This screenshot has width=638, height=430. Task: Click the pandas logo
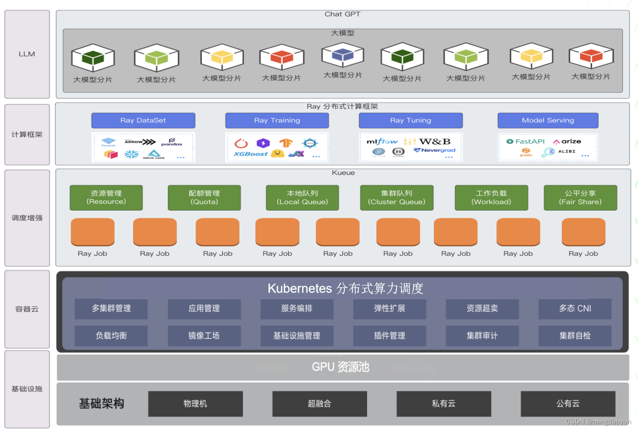pos(172,142)
